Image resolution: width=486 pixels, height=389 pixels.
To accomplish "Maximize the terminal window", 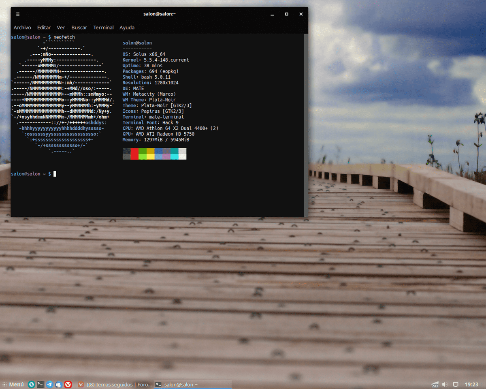I will [x=286, y=14].
